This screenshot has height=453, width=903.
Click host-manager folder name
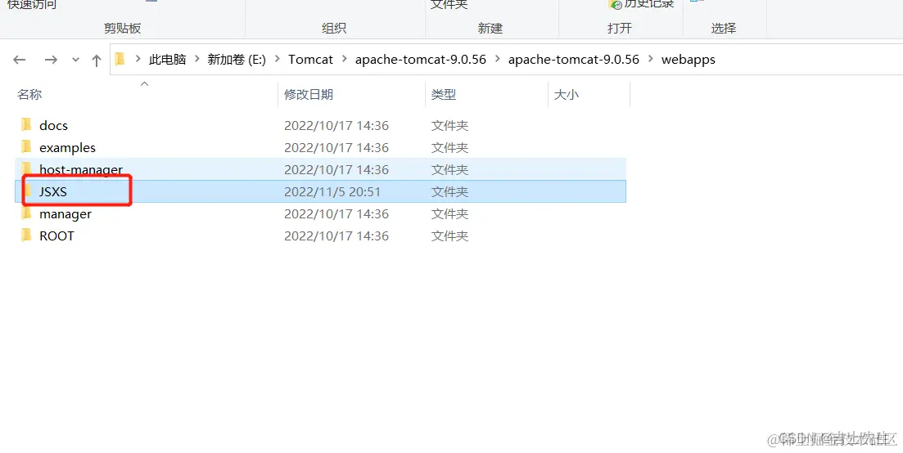[x=81, y=169]
